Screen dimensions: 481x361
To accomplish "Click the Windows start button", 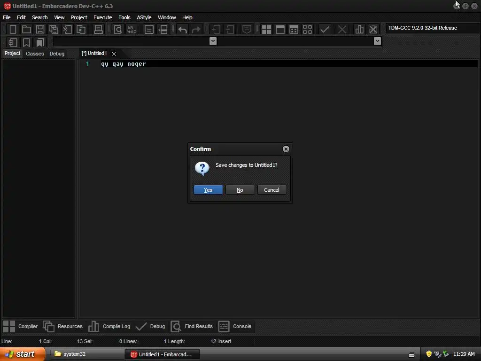I will tap(22, 354).
